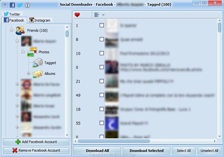Open the hamburger menu icon in title bar
The height and width of the screenshot is (157, 224).
click(x=5, y=5)
